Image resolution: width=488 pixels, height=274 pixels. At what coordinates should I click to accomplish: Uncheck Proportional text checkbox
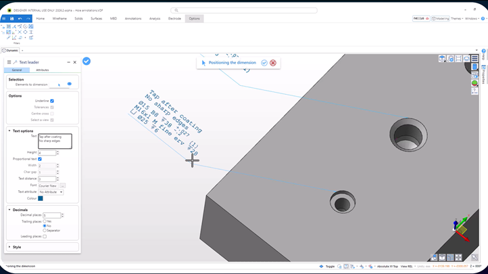coord(40,159)
